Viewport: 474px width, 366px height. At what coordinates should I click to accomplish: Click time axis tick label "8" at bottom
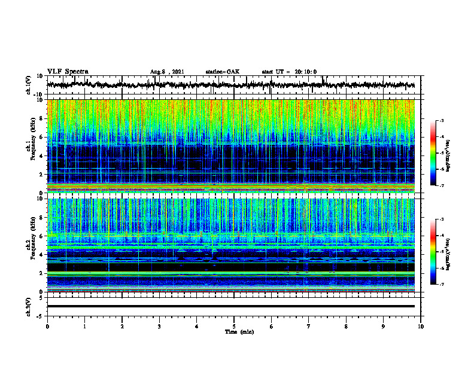[x=346, y=327]
